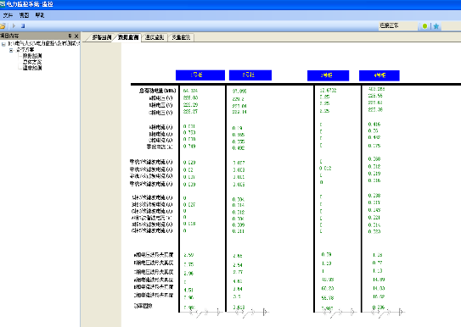Select the active 数据监测 tab
The height and width of the screenshot is (327, 461).
tap(128, 37)
